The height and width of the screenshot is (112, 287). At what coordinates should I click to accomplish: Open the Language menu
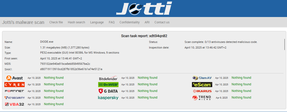point(97,22)
